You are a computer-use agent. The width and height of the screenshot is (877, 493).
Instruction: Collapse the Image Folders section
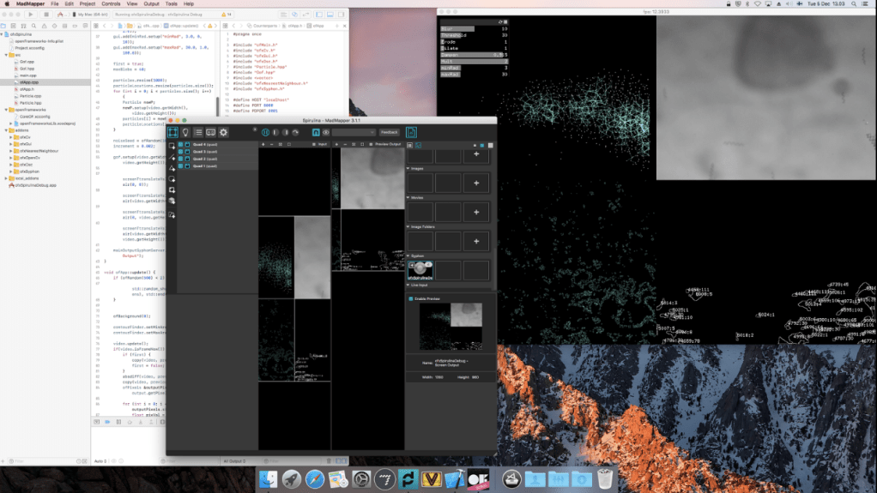[x=408, y=227]
